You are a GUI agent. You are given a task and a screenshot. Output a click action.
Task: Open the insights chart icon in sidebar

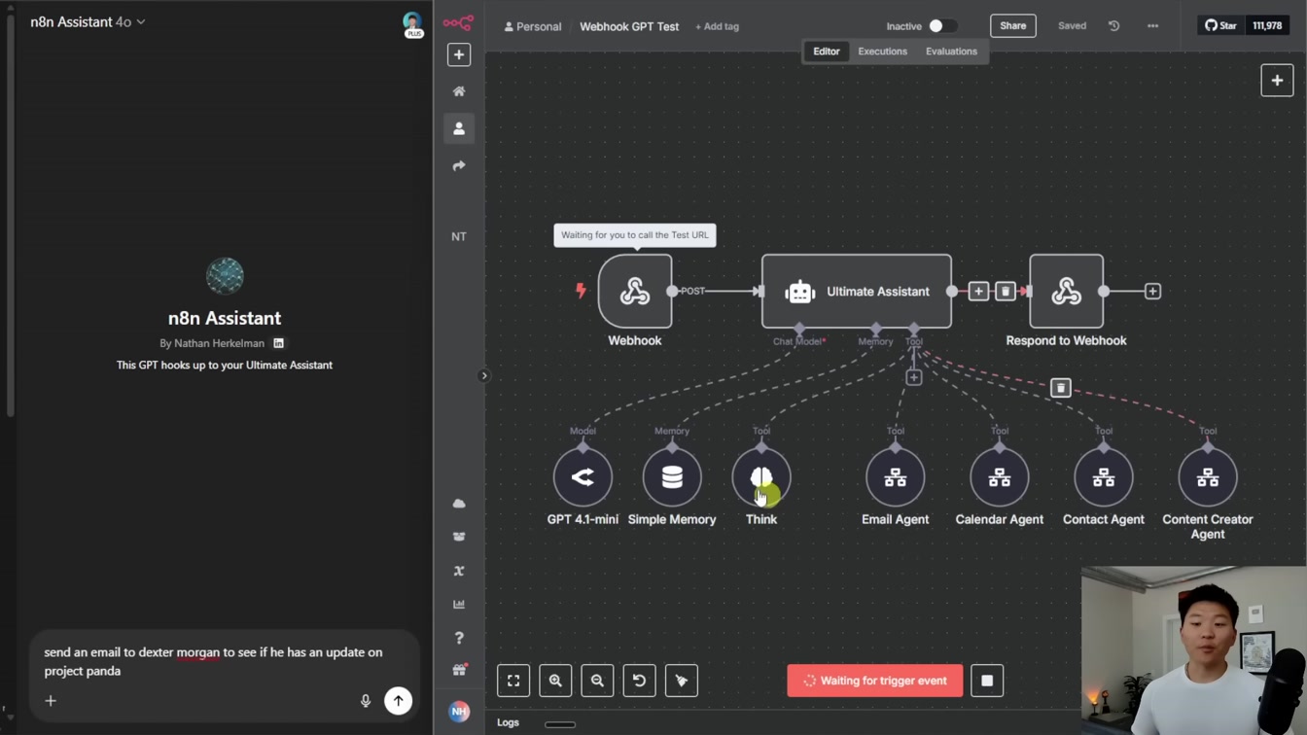tap(459, 605)
